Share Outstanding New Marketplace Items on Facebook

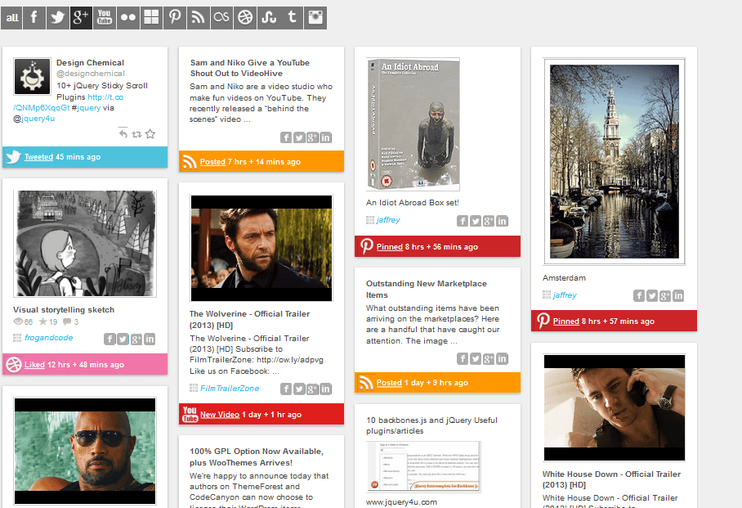coord(463,359)
